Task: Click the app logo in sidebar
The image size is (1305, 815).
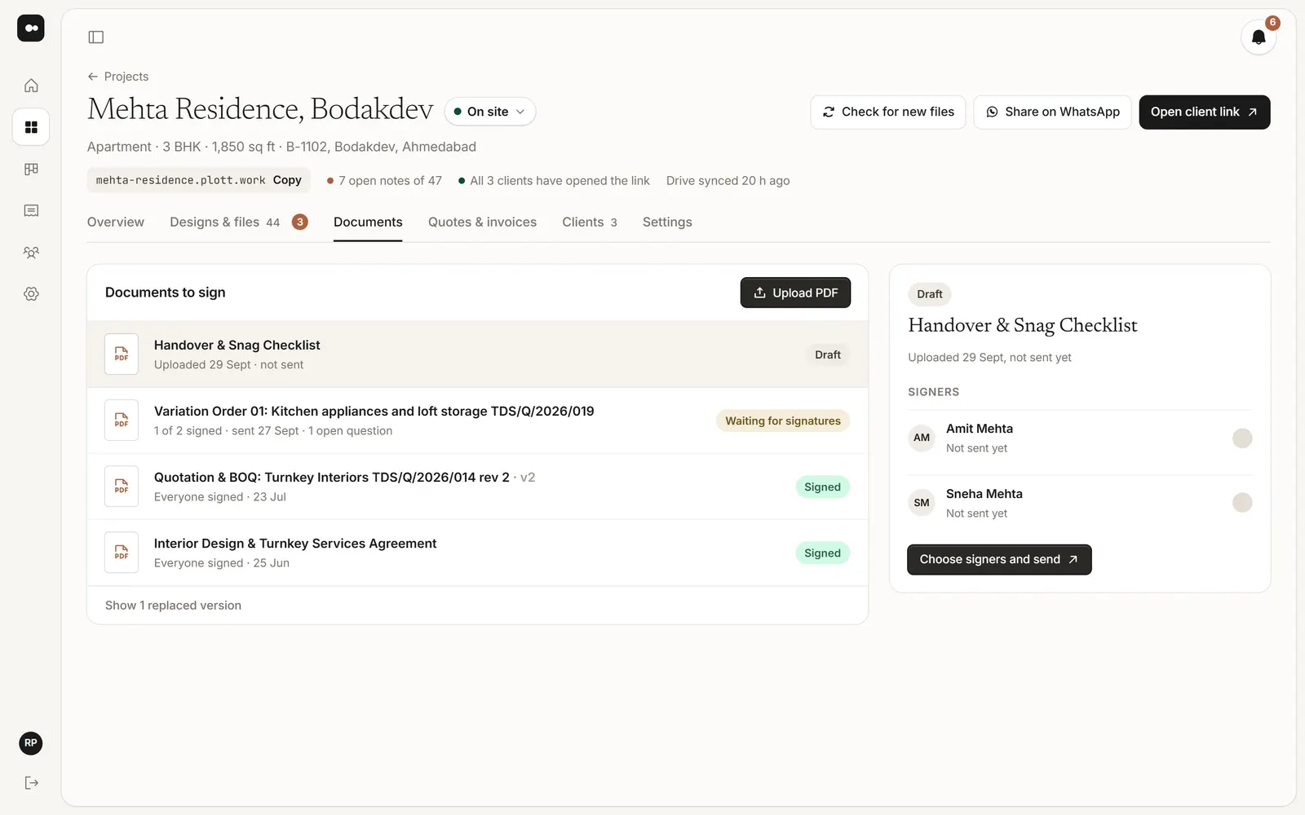Action: point(31,28)
